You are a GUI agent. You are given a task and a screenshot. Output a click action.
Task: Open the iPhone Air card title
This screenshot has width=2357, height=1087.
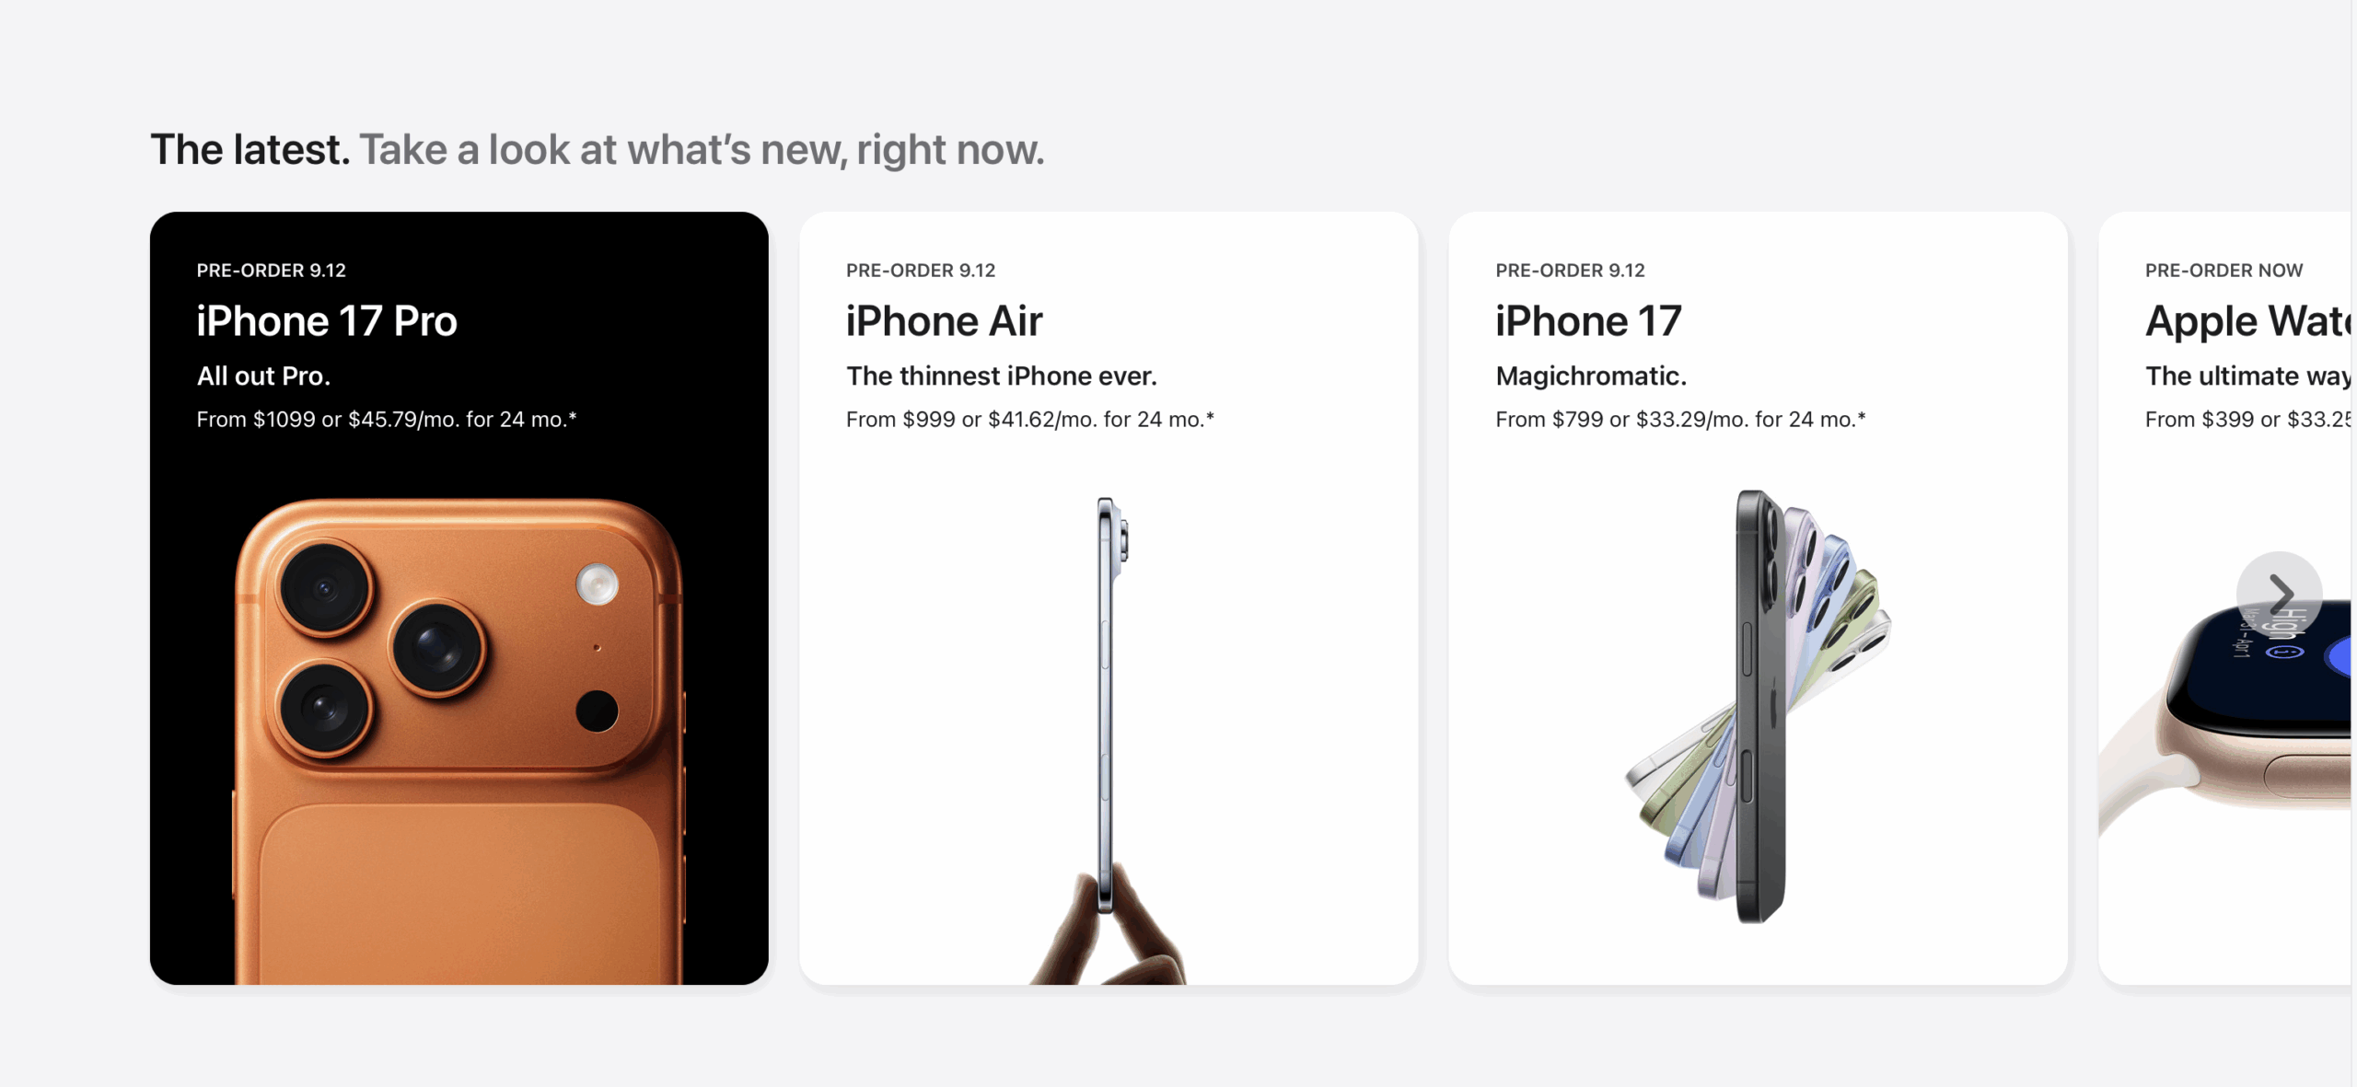(944, 321)
